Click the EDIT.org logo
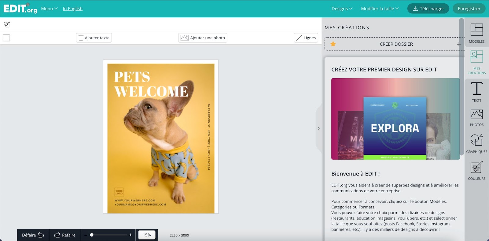This screenshot has height=241, width=489. click(x=20, y=8)
